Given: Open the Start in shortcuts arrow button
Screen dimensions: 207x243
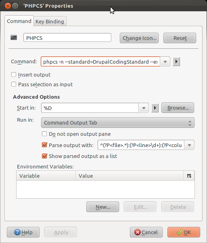Looking at the screenshot, I should point(155,108).
